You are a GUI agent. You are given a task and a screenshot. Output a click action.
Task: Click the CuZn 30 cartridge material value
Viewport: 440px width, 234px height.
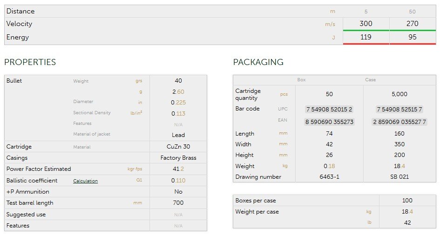[178, 147]
